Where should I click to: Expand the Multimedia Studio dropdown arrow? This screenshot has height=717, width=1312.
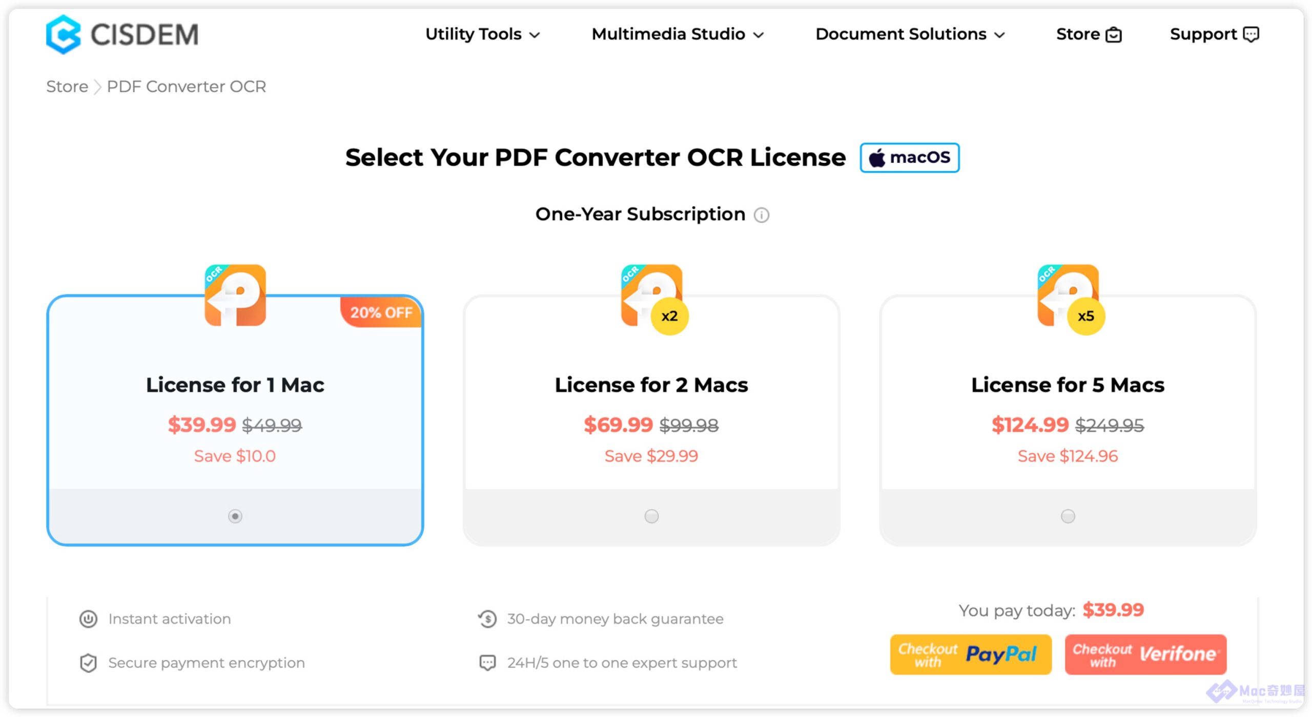[x=758, y=35]
